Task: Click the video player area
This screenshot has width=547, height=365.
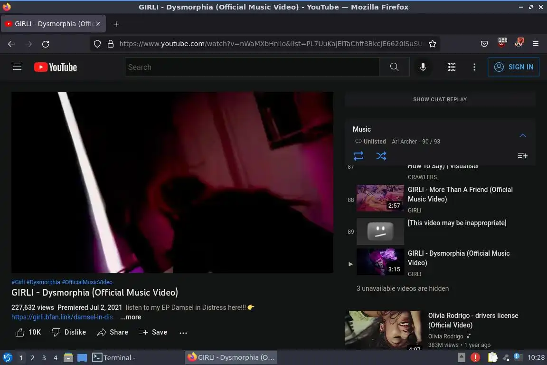Action: point(172,182)
